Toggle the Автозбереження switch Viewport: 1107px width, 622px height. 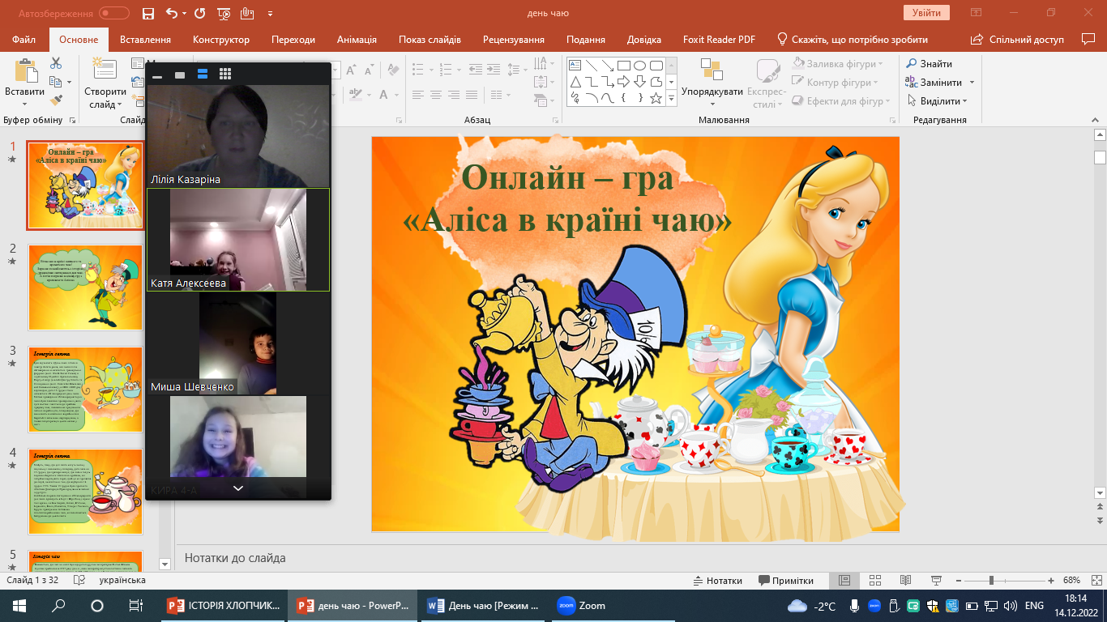(114, 13)
